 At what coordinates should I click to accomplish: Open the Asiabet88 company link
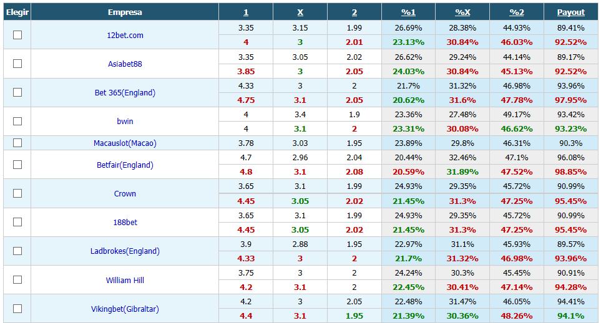point(125,64)
